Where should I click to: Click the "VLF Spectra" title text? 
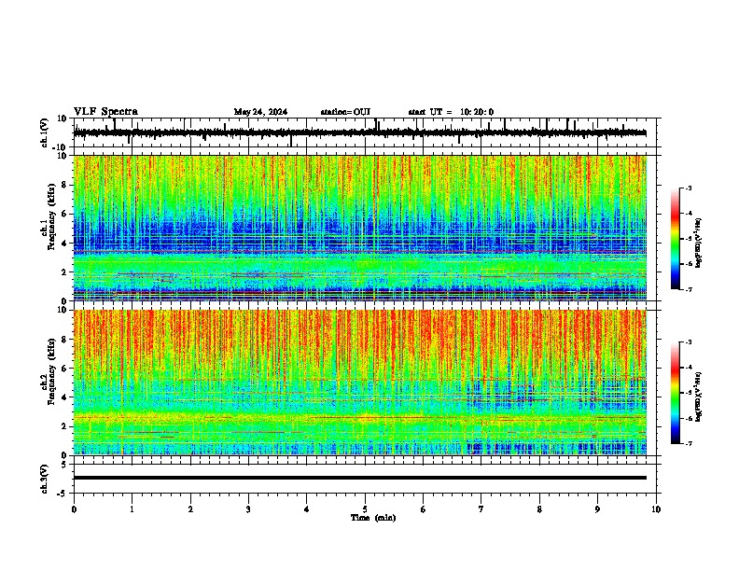pyautogui.click(x=105, y=112)
